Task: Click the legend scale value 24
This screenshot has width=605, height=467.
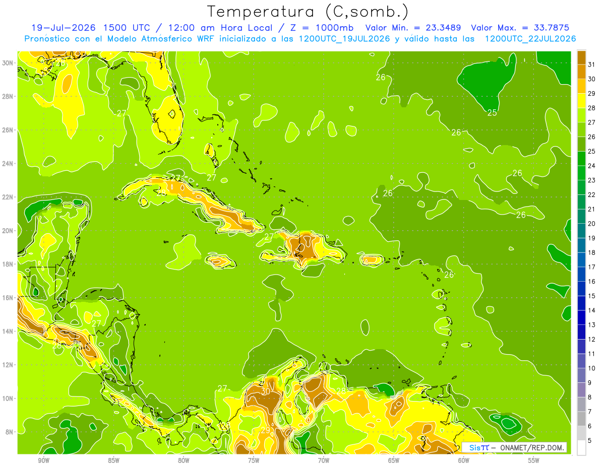Action: point(592,165)
